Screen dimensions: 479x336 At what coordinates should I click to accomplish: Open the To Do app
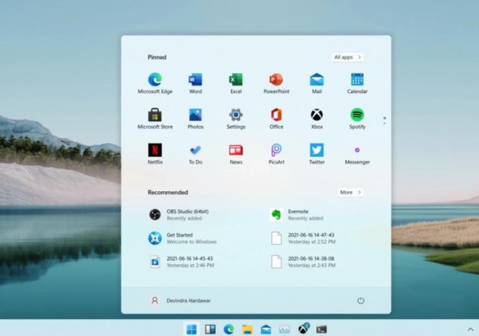tap(195, 154)
